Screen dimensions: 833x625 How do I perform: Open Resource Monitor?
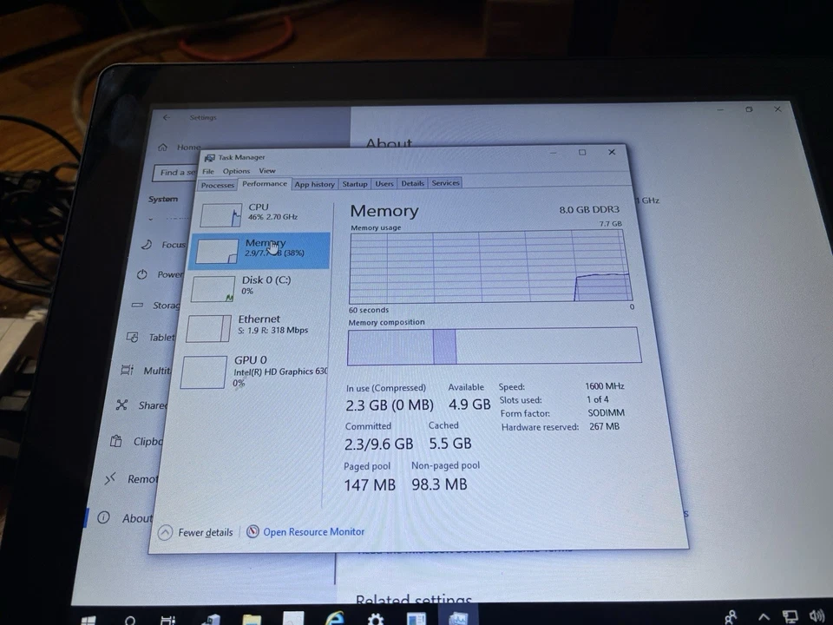point(313,531)
